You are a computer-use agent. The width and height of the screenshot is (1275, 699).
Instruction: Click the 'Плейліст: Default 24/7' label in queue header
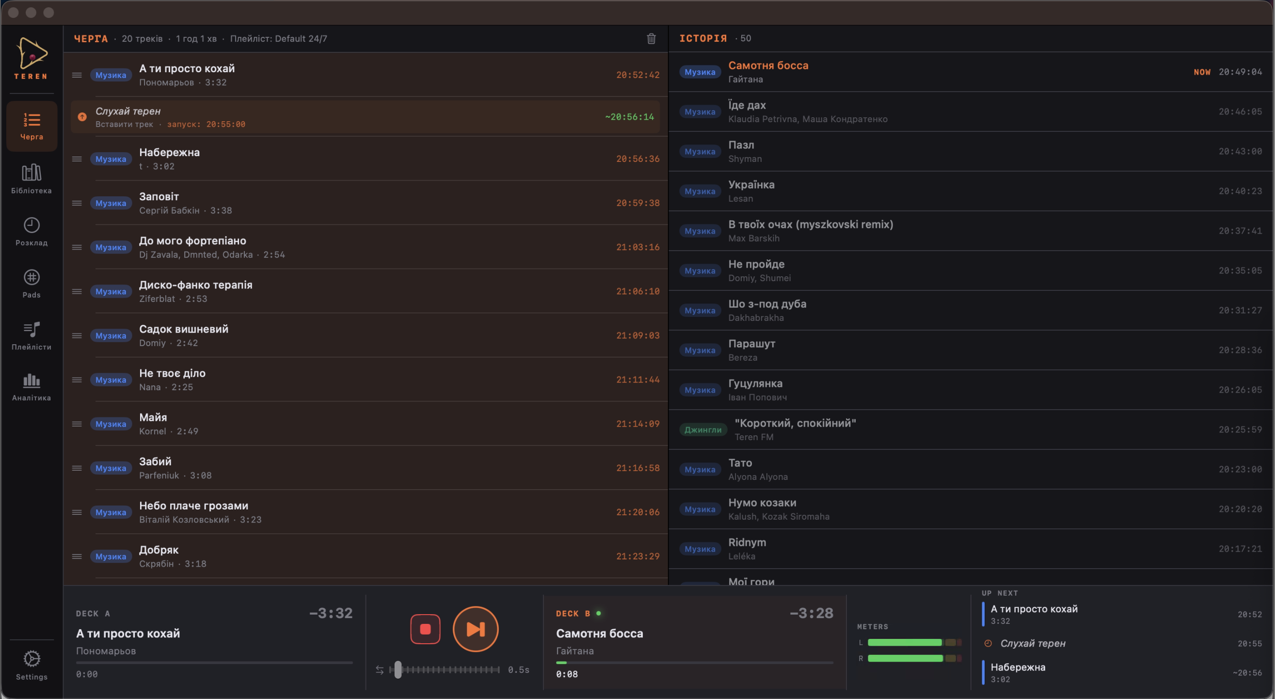click(x=279, y=39)
